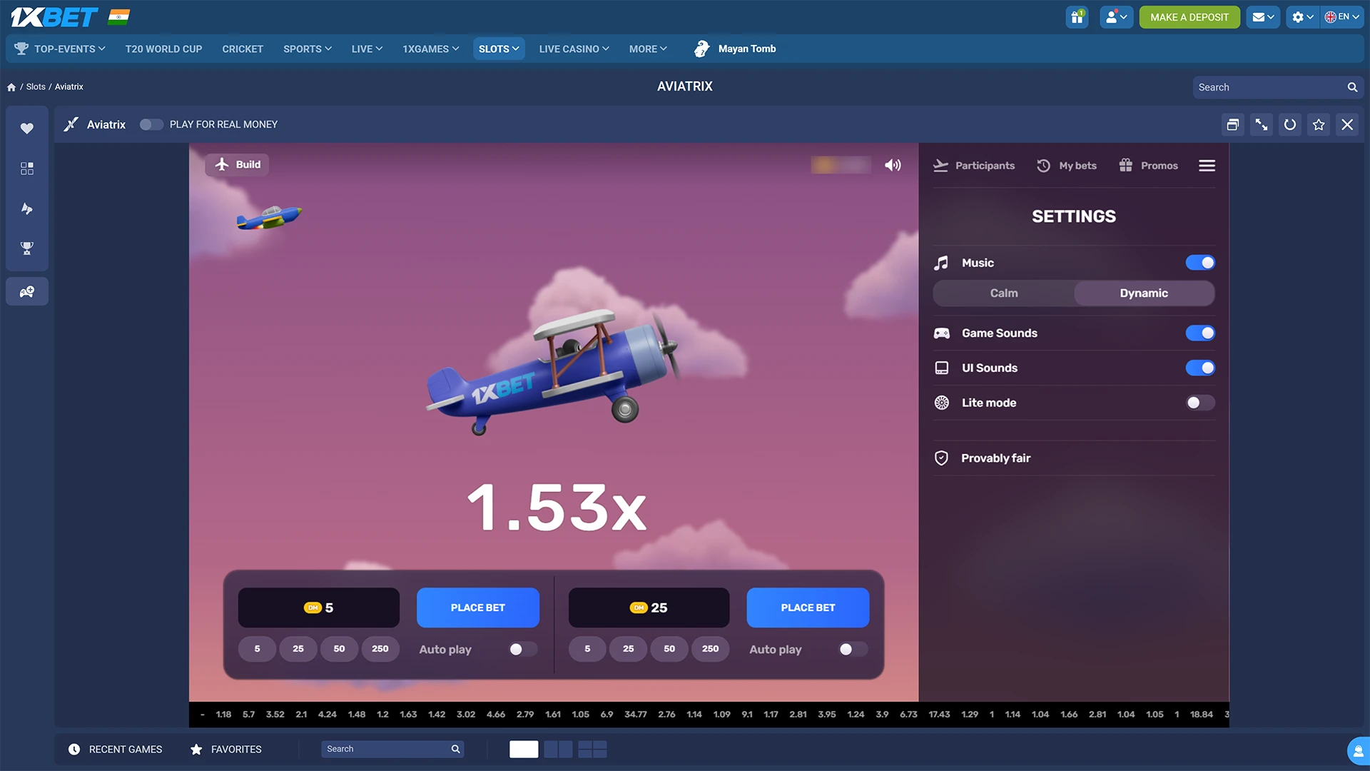Expand the Sports dropdown menu
Viewport: 1370px width, 771px height.
pyautogui.click(x=307, y=49)
